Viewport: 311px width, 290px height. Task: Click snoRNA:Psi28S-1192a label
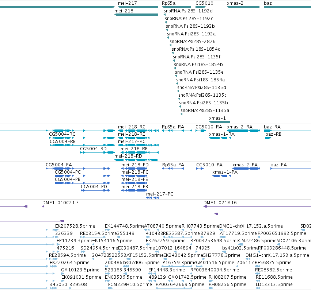pos(191,34)
